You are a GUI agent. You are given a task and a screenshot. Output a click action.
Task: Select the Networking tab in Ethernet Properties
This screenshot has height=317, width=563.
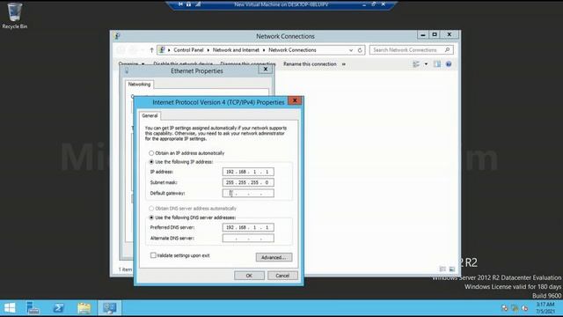click(139, 85)
